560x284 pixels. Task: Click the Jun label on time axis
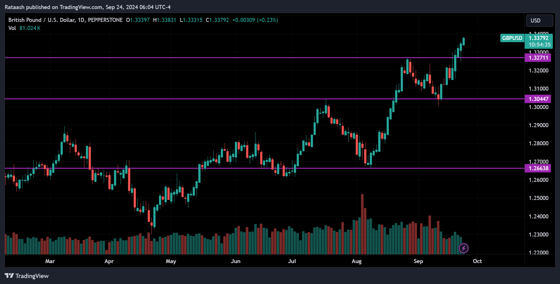235,261
